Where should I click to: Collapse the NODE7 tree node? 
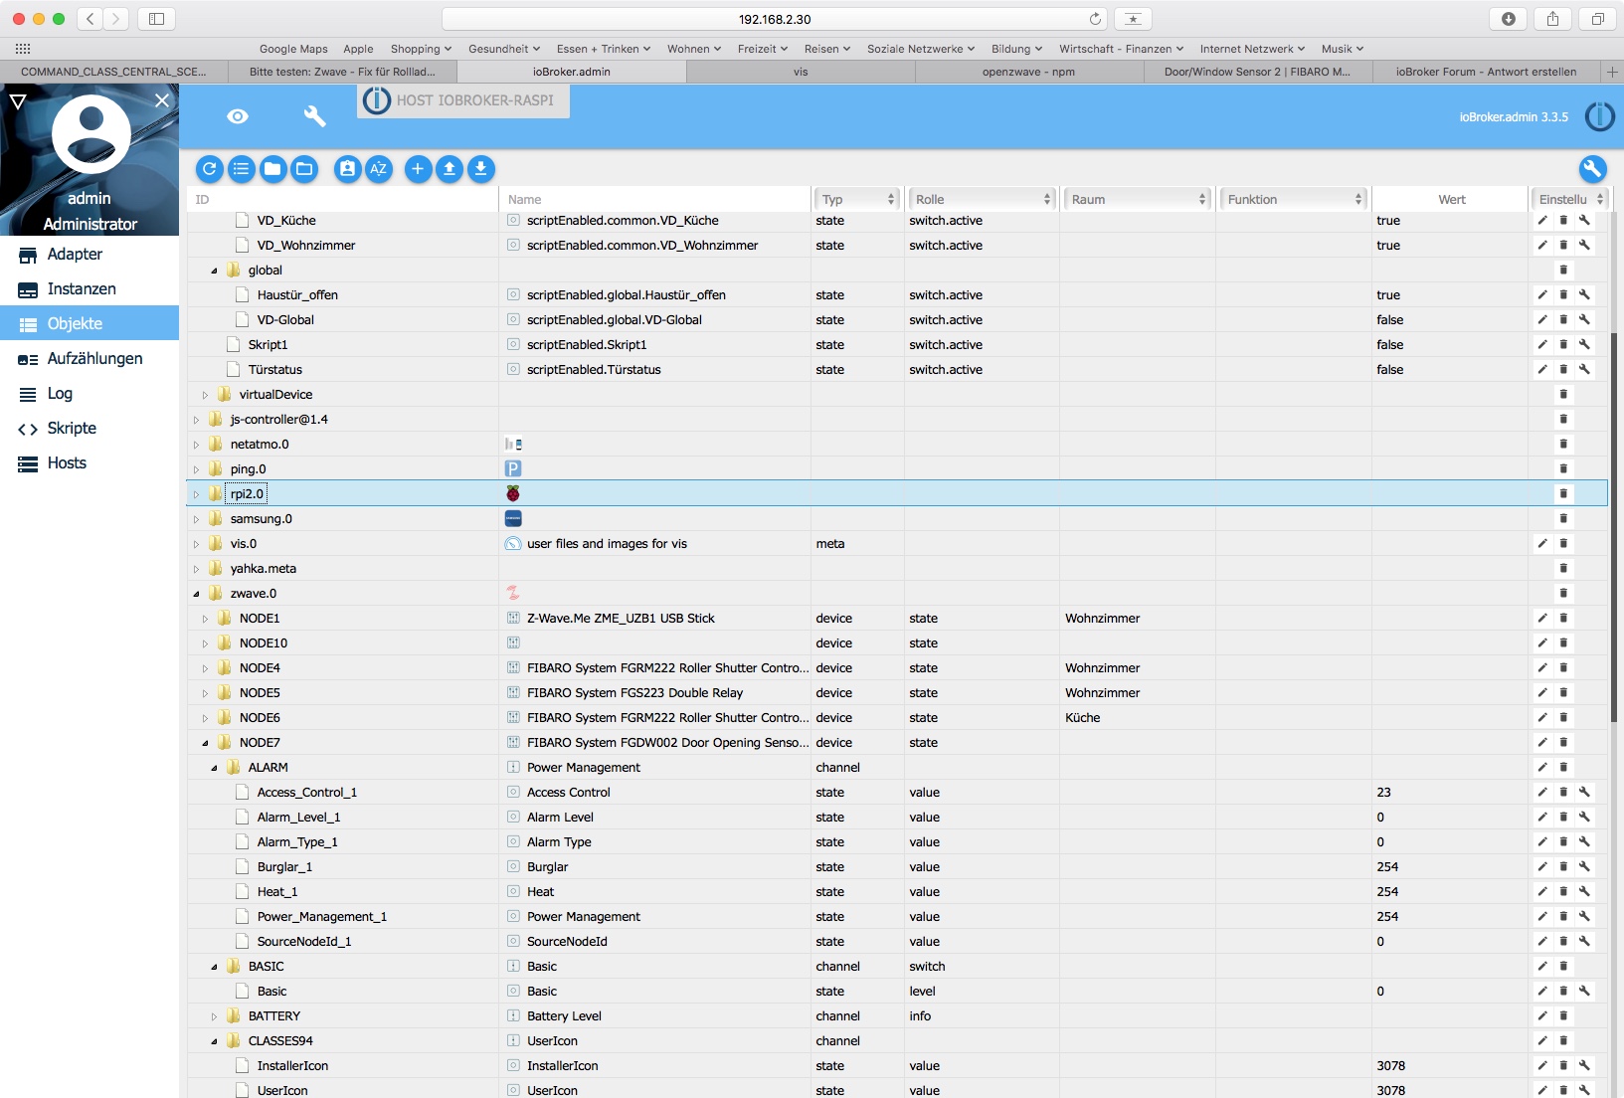(206, 743)
